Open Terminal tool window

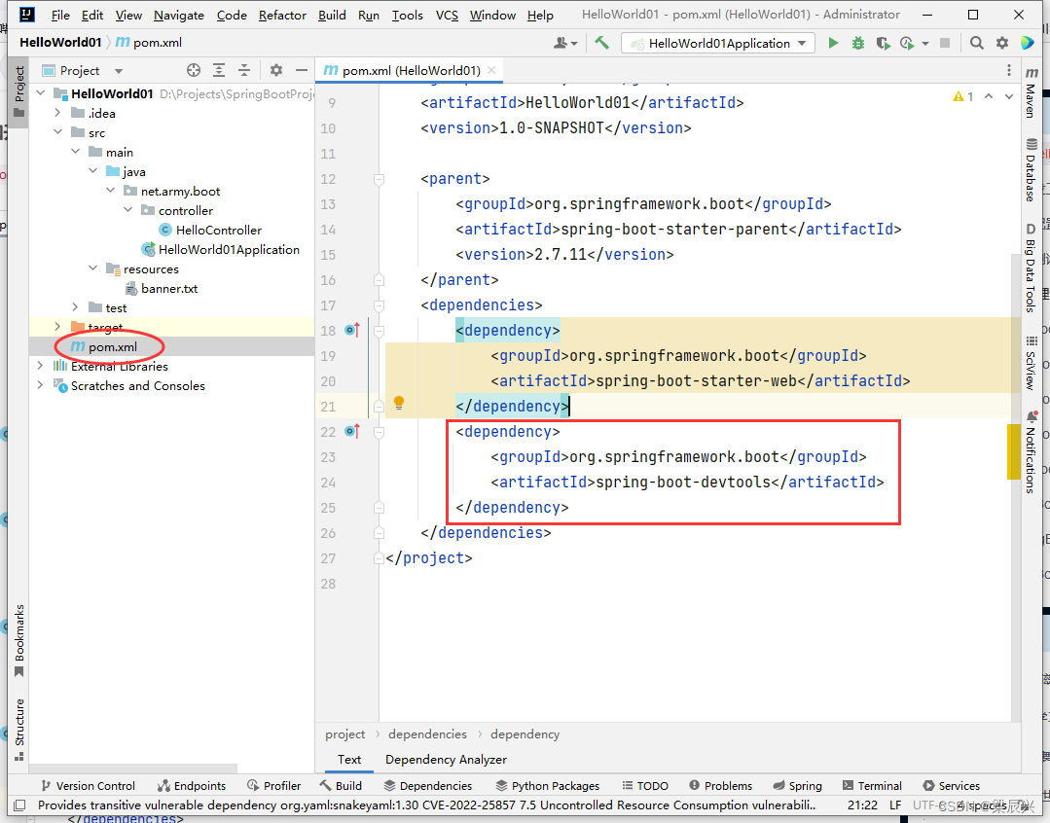[873, 785]
